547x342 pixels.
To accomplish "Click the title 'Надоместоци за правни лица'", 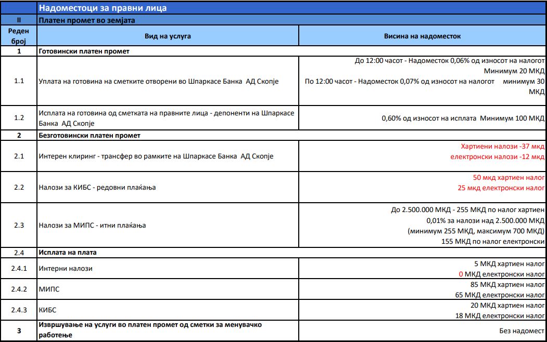I will 104,8.
